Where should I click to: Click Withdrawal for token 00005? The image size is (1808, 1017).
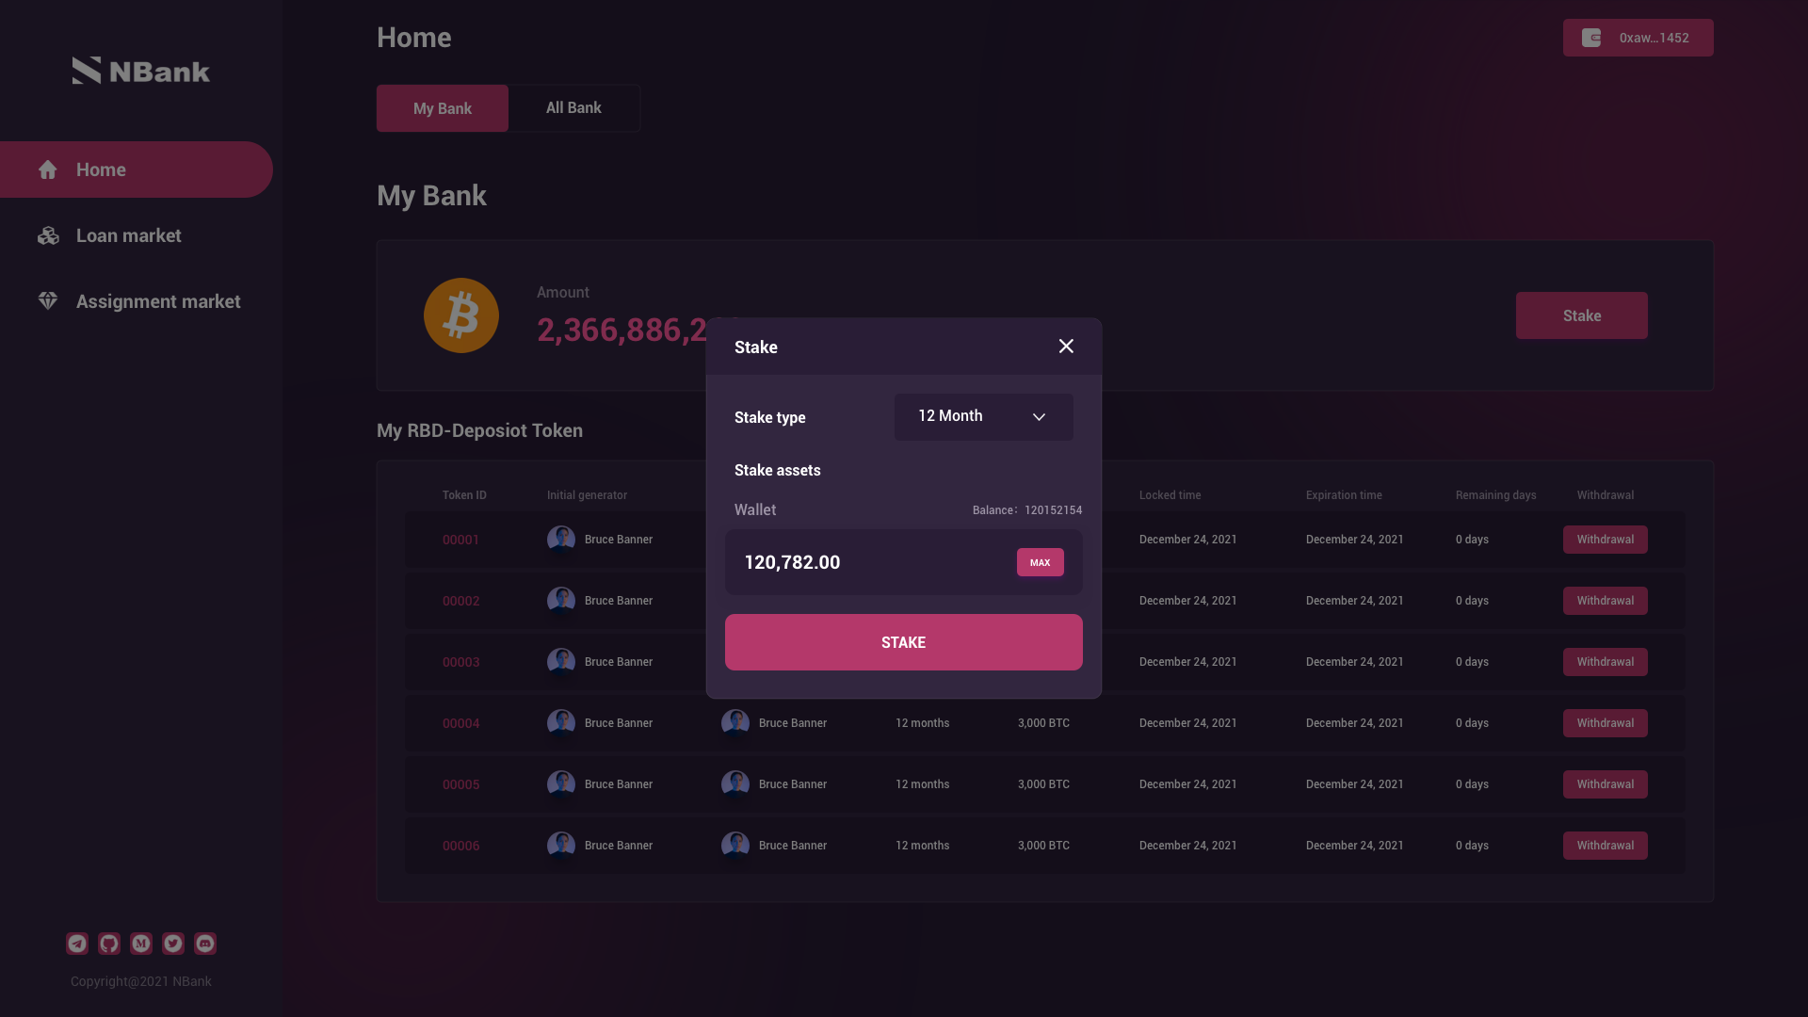tap(1606, 784)
